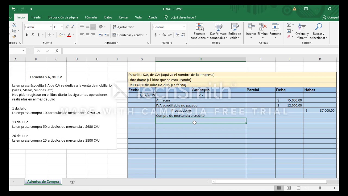The height and width of the screenshot is (196, 348).
Task: Click the increase indent icon
Action: 107,35
